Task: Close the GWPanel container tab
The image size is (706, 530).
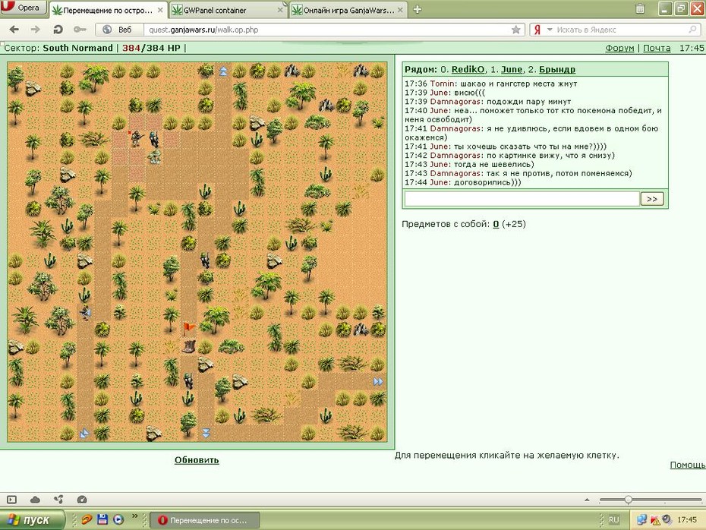Action: click(280, 10)
